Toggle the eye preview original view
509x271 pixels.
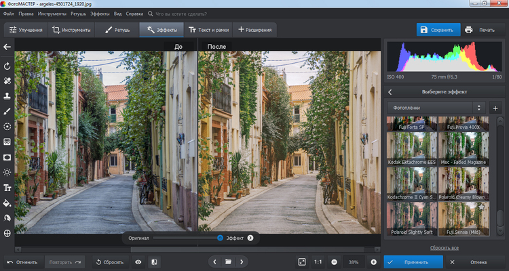click(x=138, y=262)
